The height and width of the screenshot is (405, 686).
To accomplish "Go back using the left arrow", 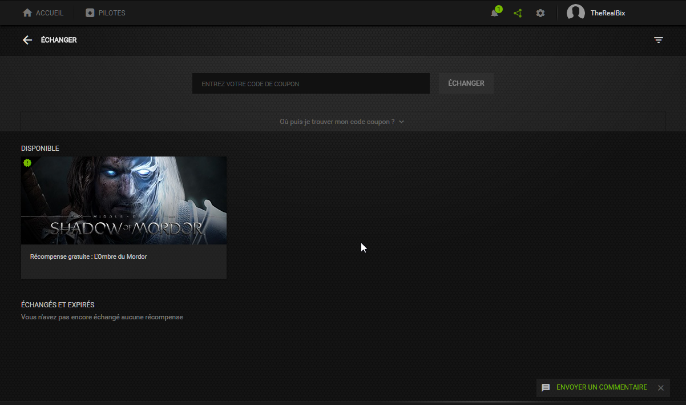I will pos(27,40).
